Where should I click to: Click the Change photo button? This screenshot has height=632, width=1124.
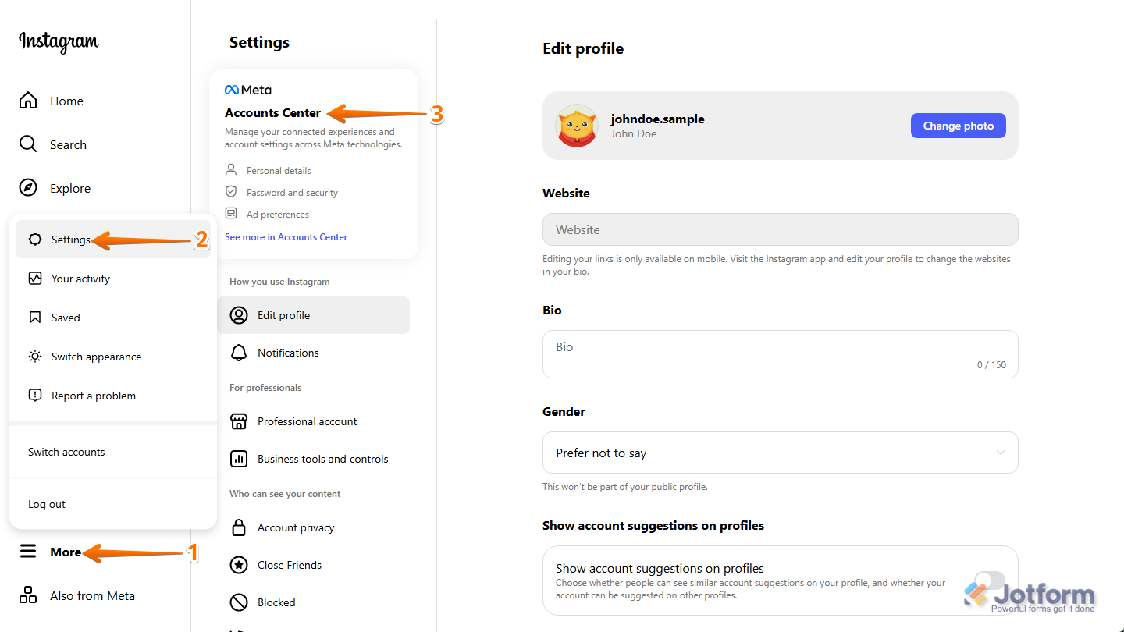[958, 125]
